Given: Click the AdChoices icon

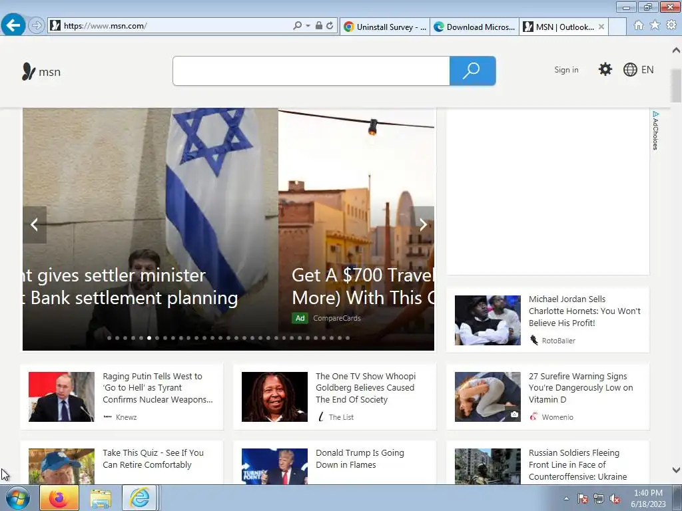Looking at the screenshot, I should click(655, 130).
